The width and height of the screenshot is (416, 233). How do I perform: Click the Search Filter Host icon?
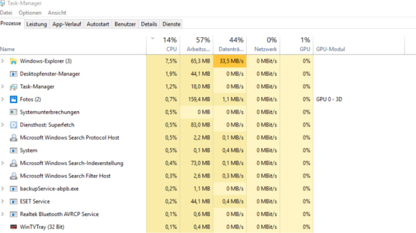pyautogui.click(x=13, y=176)
